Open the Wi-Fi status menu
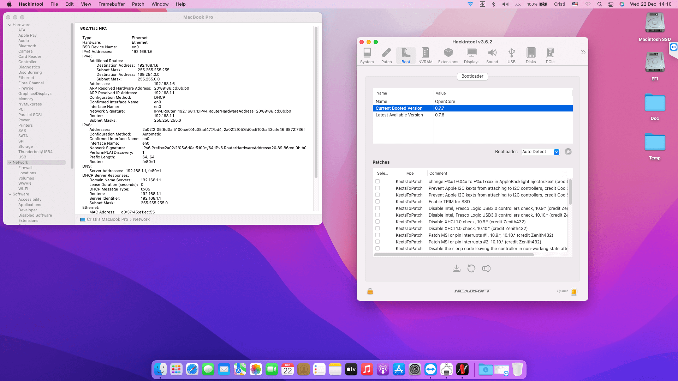 pos(470,4)
